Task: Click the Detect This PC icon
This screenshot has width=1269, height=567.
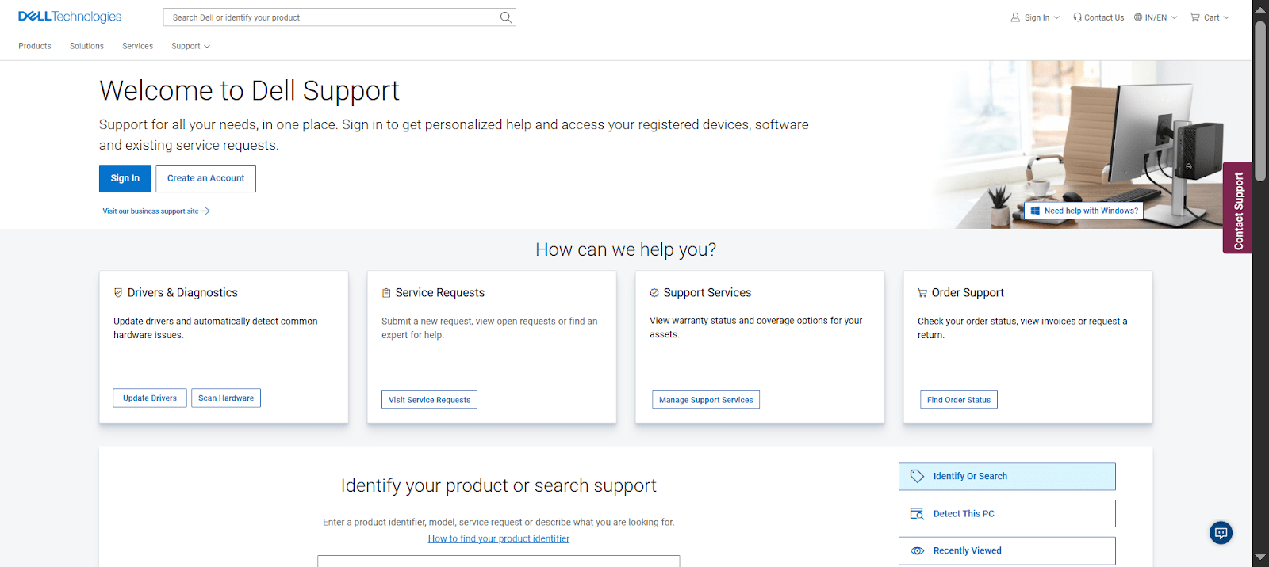Action: tap(917, 513)
